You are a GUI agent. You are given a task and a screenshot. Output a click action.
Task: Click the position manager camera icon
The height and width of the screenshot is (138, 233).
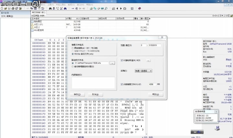click(x=125, y=9)
